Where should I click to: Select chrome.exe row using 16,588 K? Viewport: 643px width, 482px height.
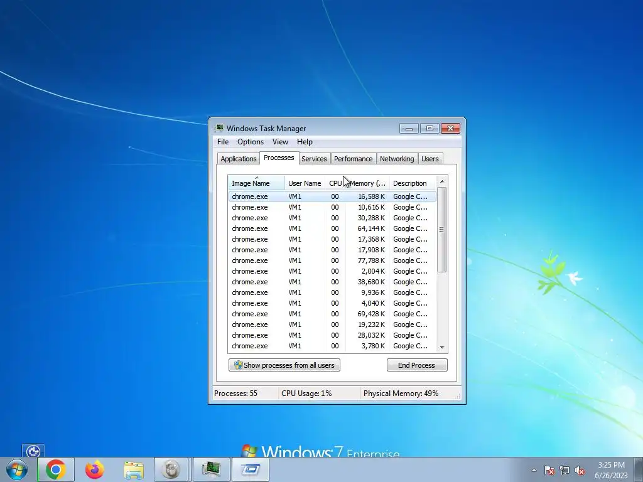[332, 196]
